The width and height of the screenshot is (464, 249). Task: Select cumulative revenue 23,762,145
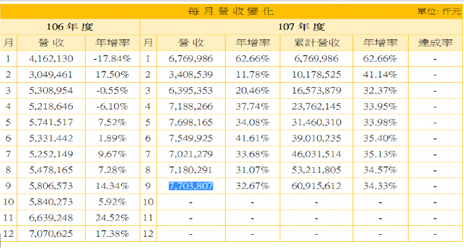(316, 106)
